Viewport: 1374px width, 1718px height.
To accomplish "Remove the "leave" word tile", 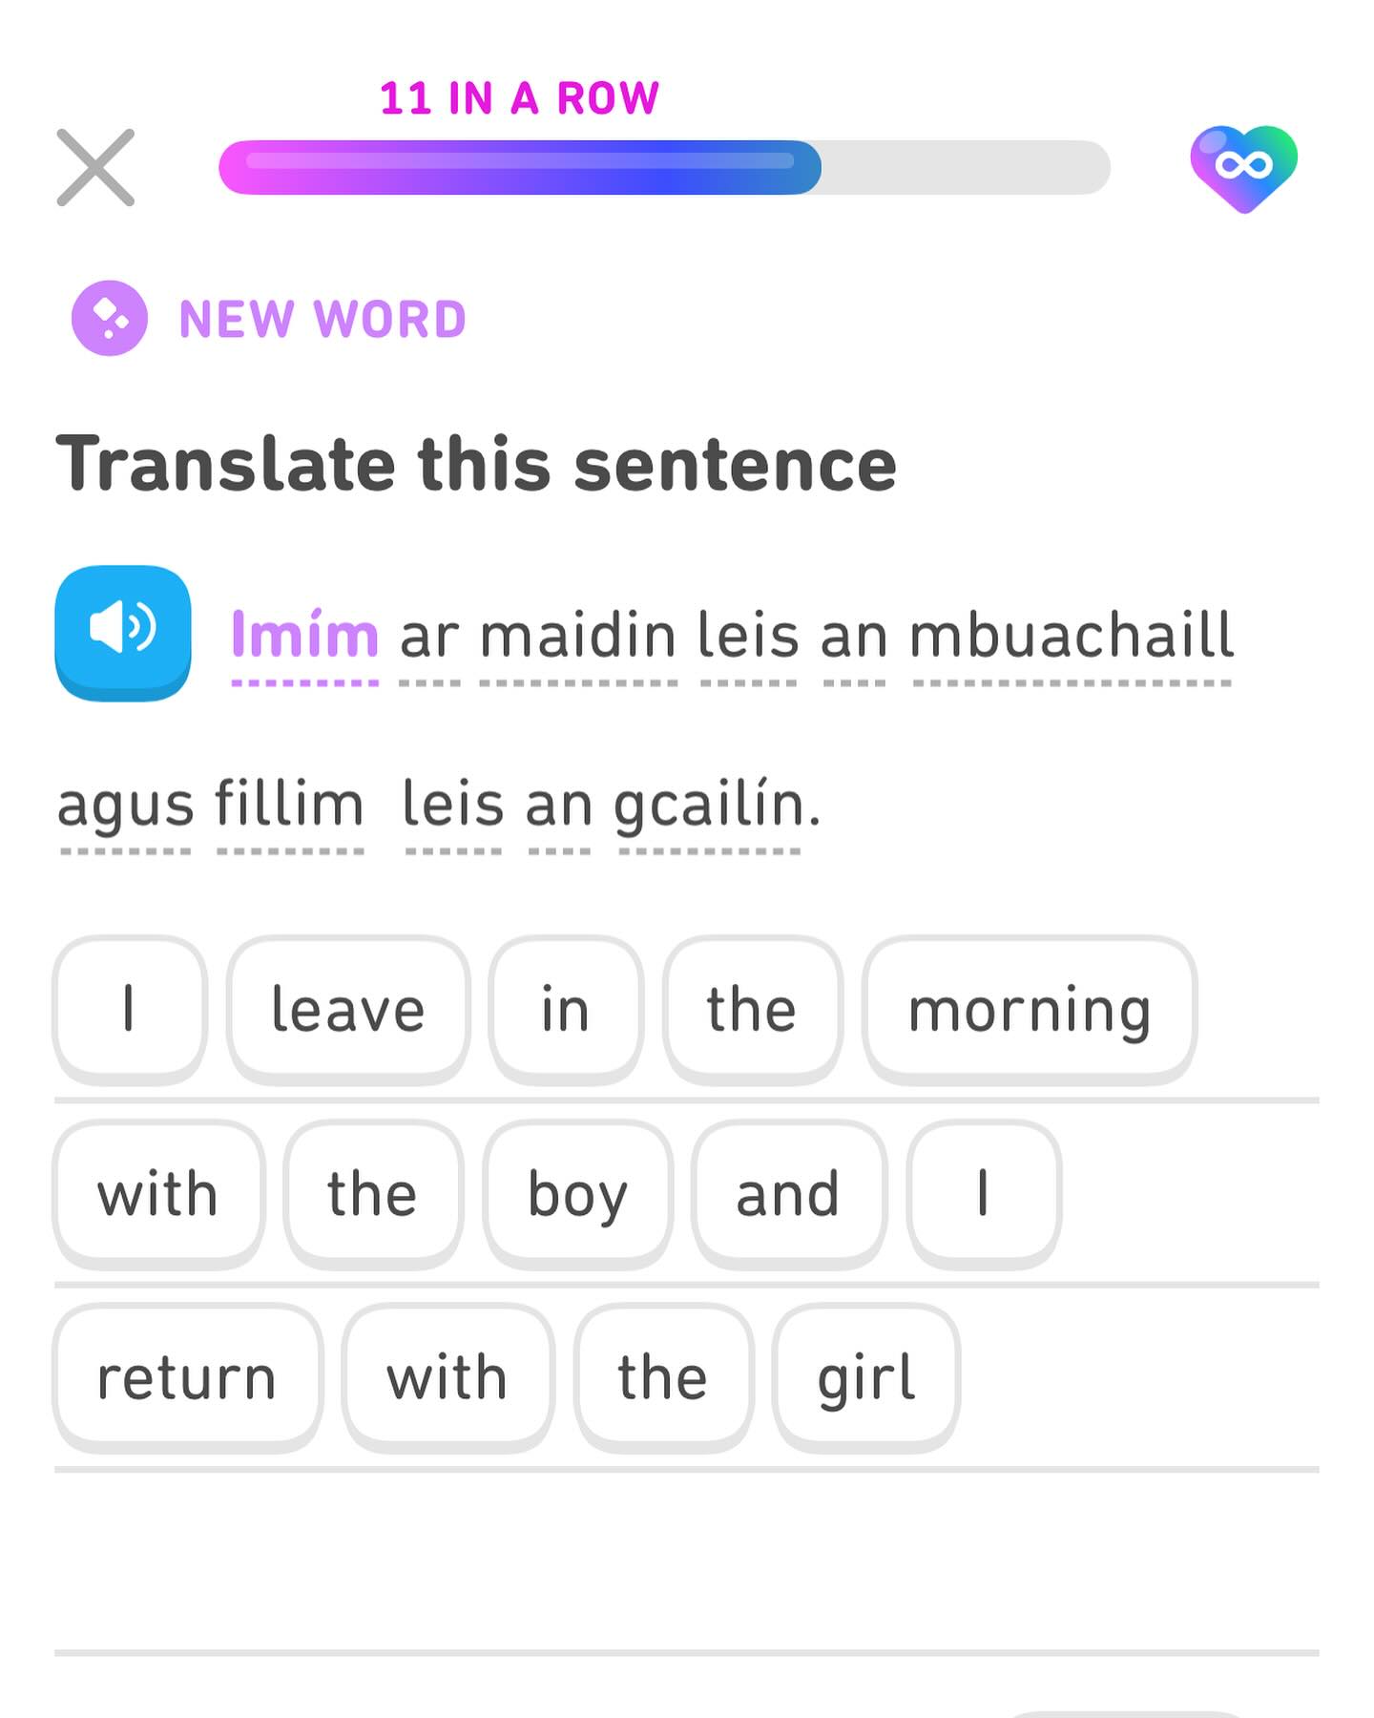I will (x=348, y=1009).
